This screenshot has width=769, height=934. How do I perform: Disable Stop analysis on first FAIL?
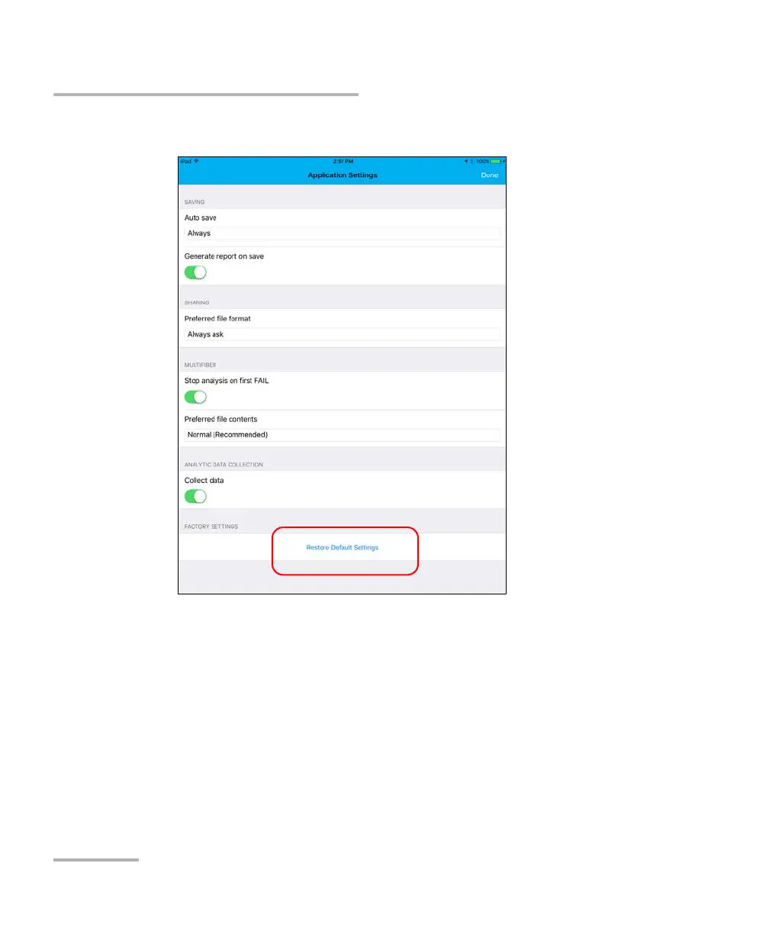point(195,397)
